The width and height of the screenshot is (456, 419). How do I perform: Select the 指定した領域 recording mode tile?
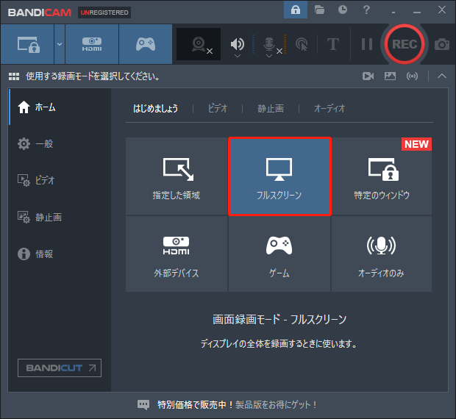(x=177, y=176)
